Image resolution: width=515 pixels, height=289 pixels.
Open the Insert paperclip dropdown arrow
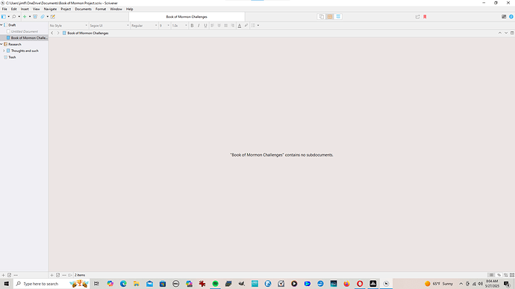tap(48, 16)
